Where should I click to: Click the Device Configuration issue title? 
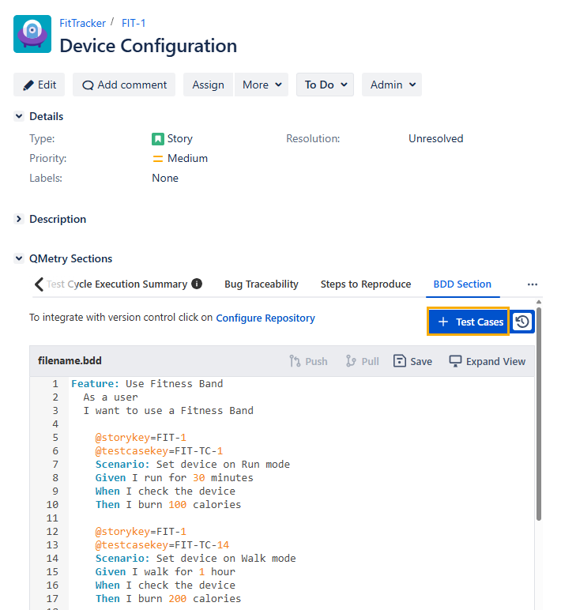[149, 46]
